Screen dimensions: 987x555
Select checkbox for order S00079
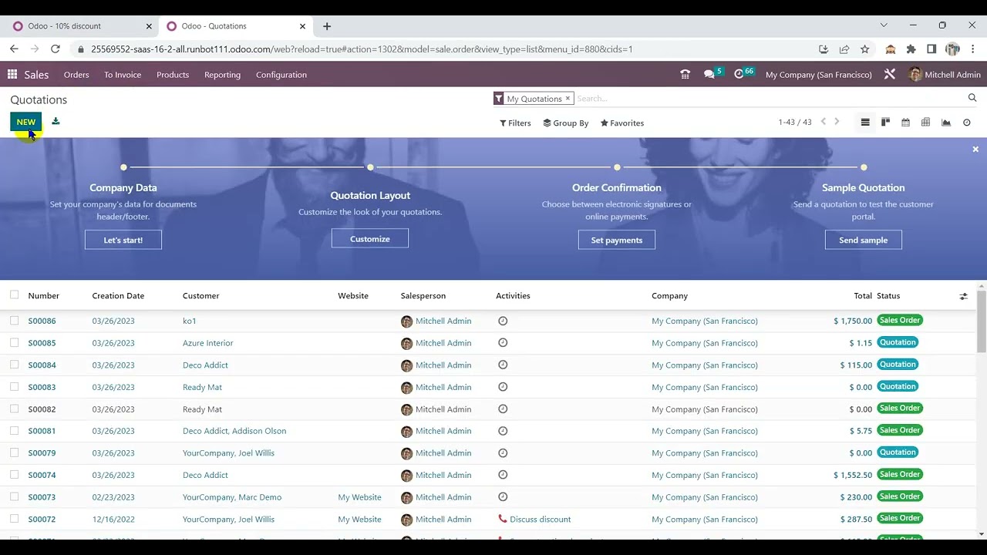point(14,452)
